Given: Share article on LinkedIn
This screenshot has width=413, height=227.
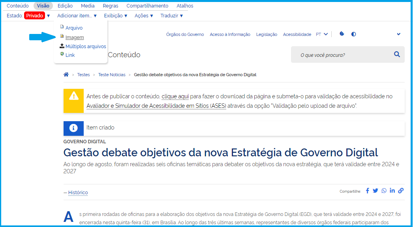Looking at the screenshot, I should [392, 190].
